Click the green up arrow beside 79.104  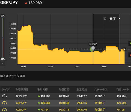pyautogui.click(x=39, y=110)
